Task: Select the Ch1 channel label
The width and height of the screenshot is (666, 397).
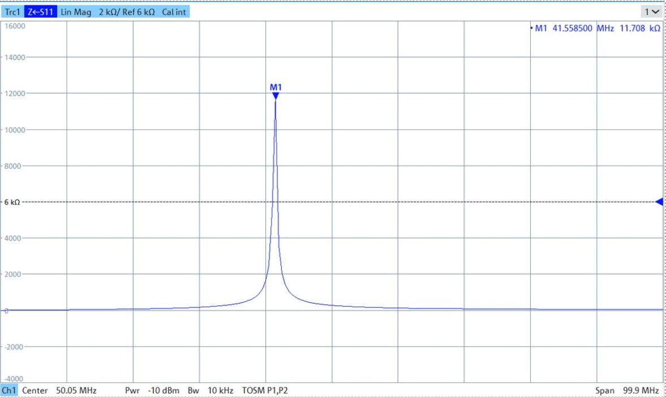Action: [x=9, y=390]
